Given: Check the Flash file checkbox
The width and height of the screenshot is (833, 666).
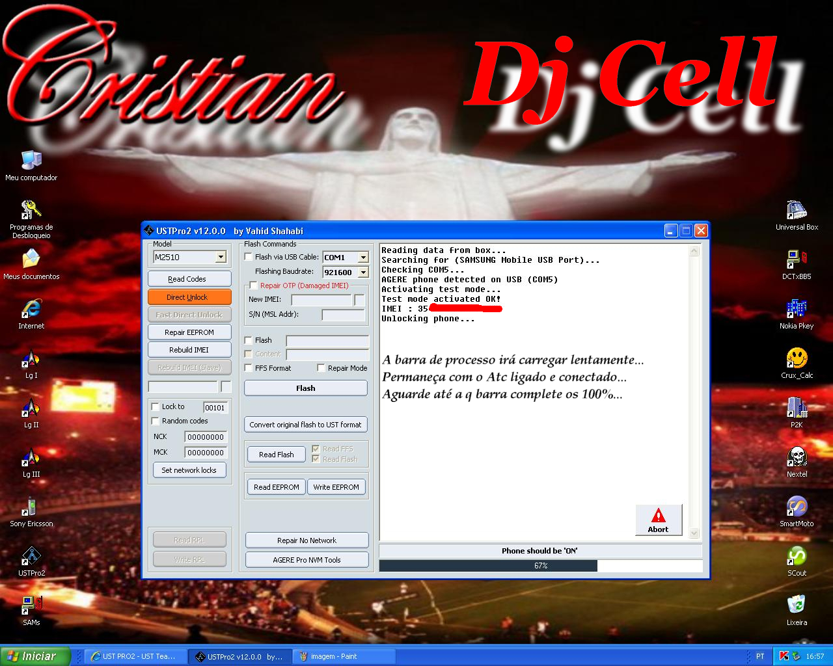Looking at the screenshot, I should [249, 340].
